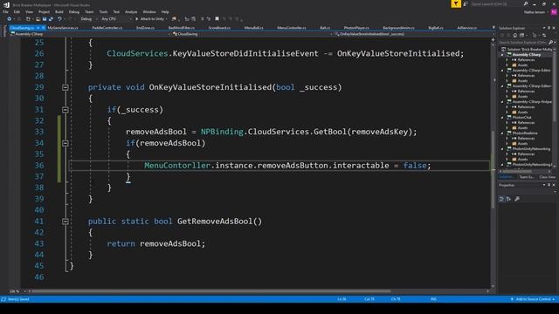Click the Find in Files toolbar icon
This screenshot has height=314, width=559.
tap(174, 19)
